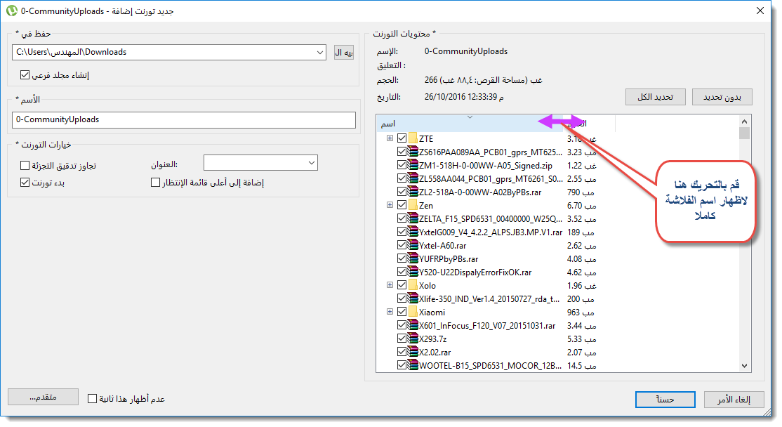The image size is (782, 427).
Task: Open the save path Downloads dropdown
Action: [319, 53]
